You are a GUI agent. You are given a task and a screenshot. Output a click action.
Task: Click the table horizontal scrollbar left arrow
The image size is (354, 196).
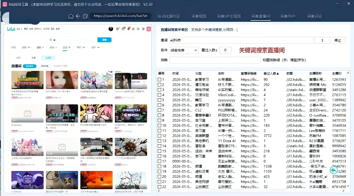[159, 191]
